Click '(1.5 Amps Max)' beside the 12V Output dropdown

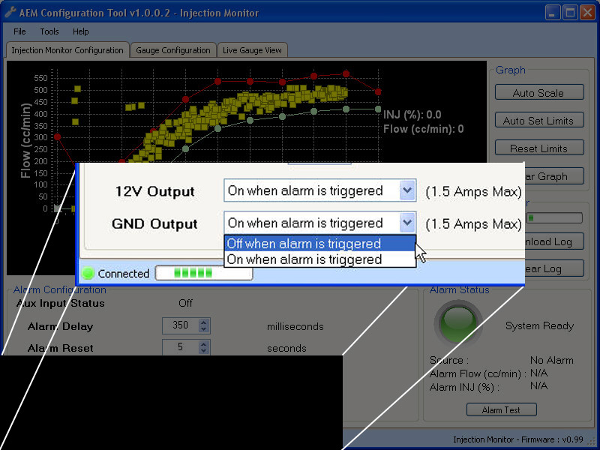[474, 191]
